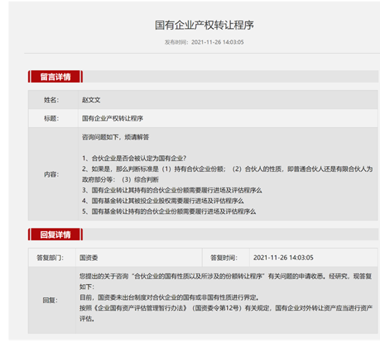Click the reply line starting 您提出的关于咨询

point(226,276)
